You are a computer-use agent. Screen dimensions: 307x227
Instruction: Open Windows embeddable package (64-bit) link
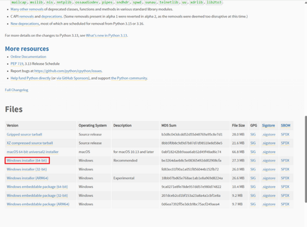tap(37, 187)
